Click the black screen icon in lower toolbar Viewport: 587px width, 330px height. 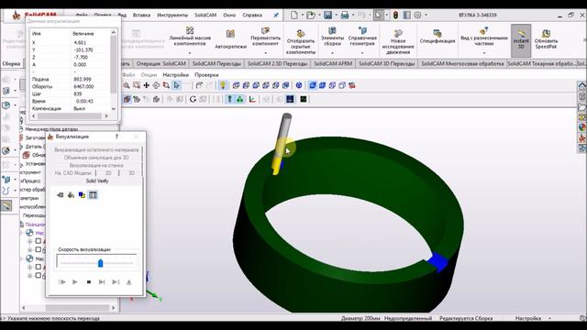point(304,99)
